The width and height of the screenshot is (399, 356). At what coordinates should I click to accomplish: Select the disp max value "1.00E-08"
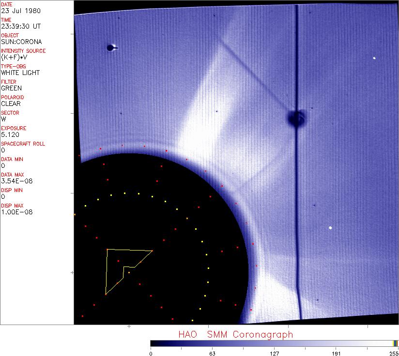16,212
